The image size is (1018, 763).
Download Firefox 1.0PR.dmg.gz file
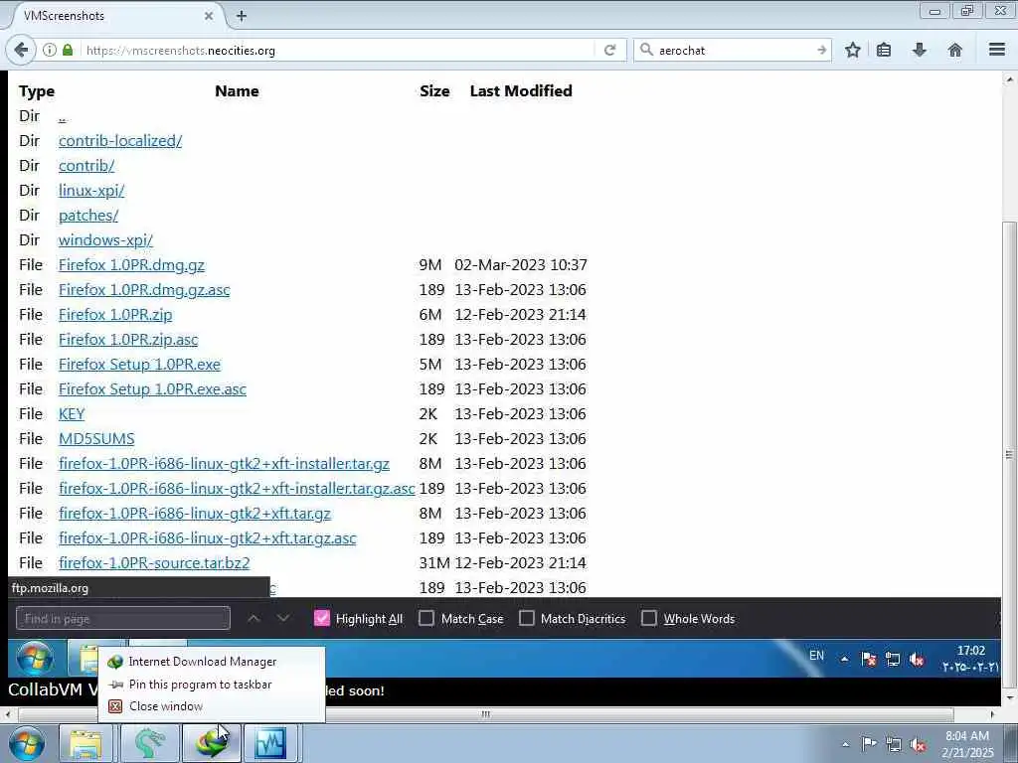(x=132, y=264)
